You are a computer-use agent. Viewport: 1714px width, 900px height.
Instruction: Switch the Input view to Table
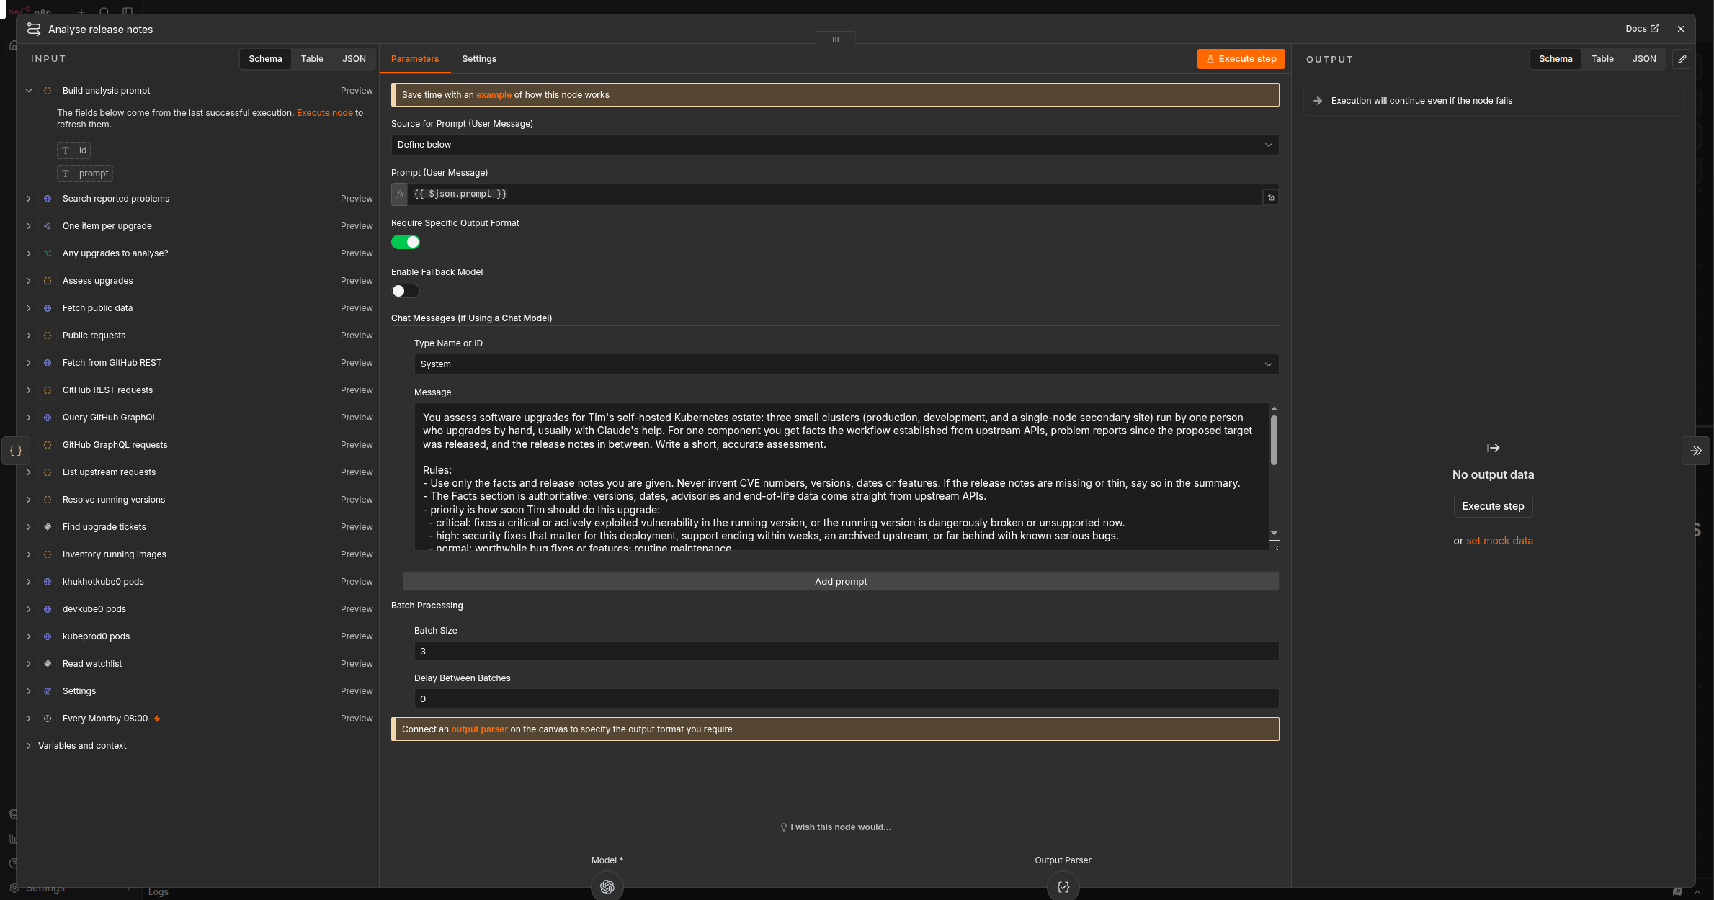pyautogui.click(x=312, y=59)
